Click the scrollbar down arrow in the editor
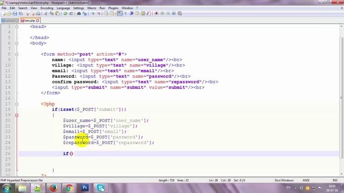This screenshot has height=193, width=344. coord(341,174)
